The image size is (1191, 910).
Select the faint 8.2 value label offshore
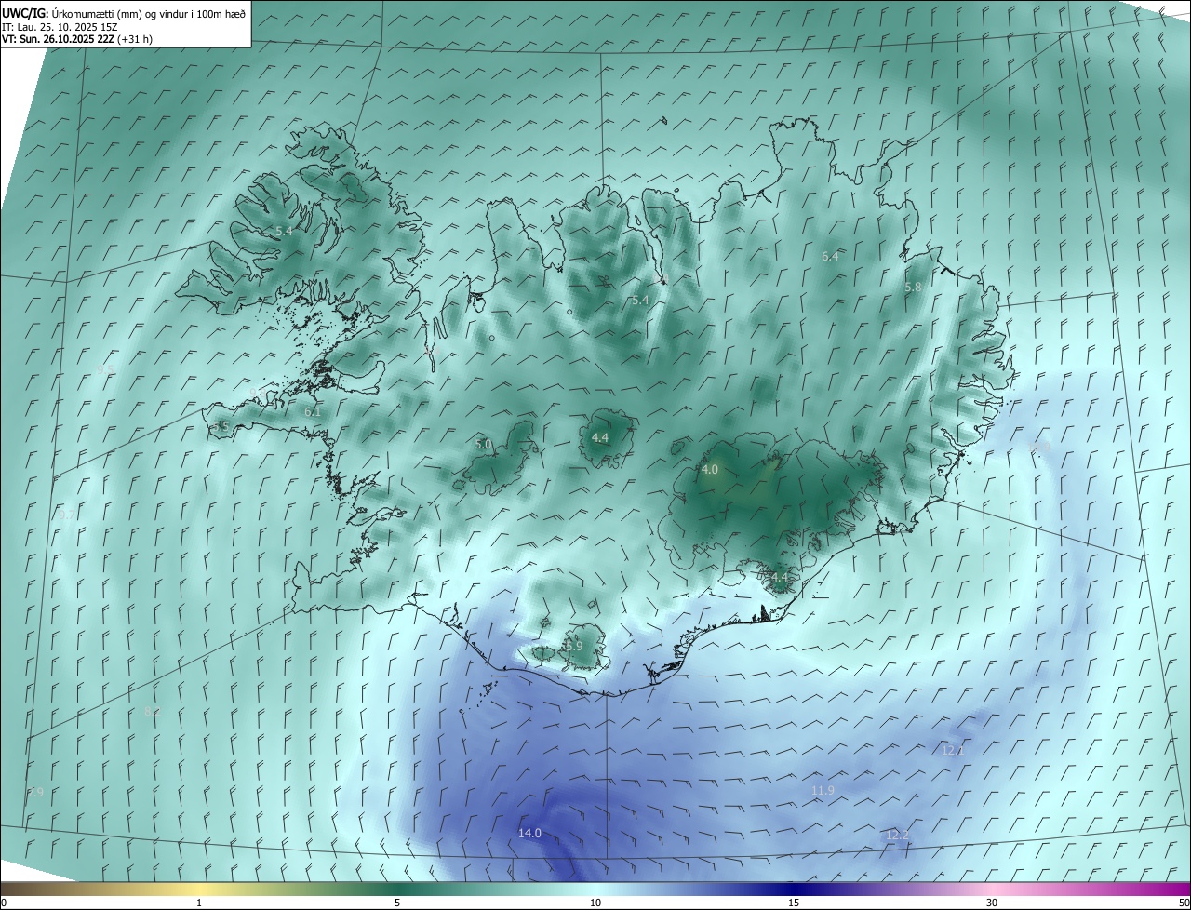tap(153, 712)
